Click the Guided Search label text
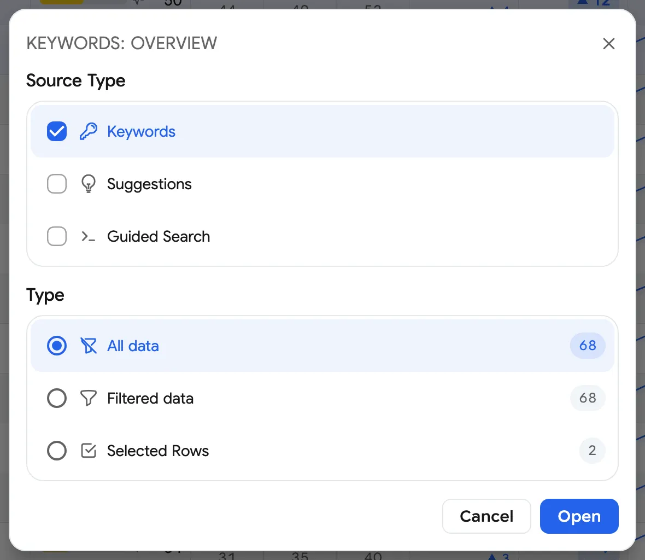 (159, 237)
